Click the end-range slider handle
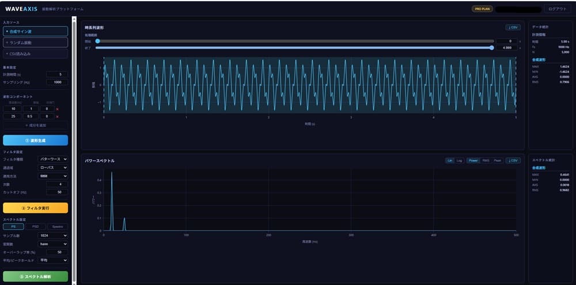Image resolution: width=576 pixels, height=285 pixels. pos(491,48)
